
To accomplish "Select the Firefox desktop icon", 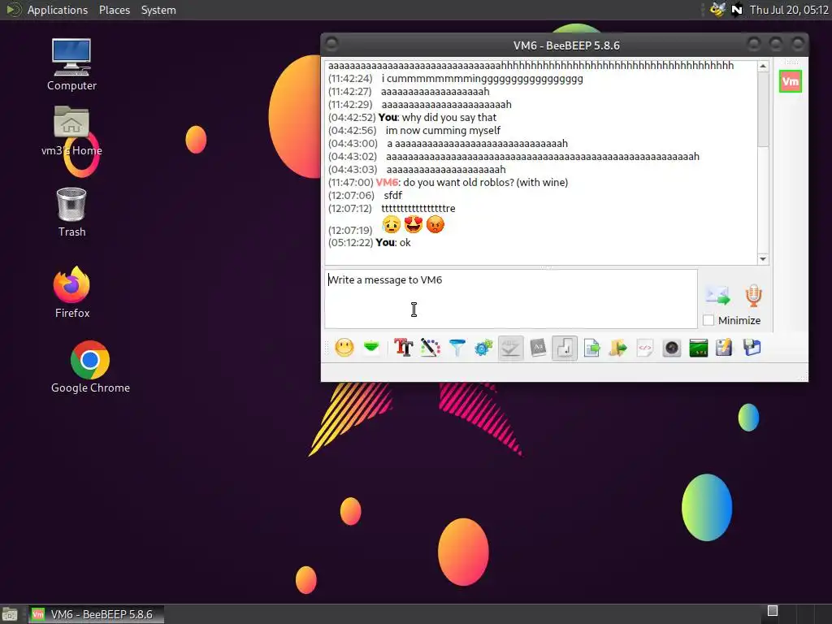I will click(71, 292).
